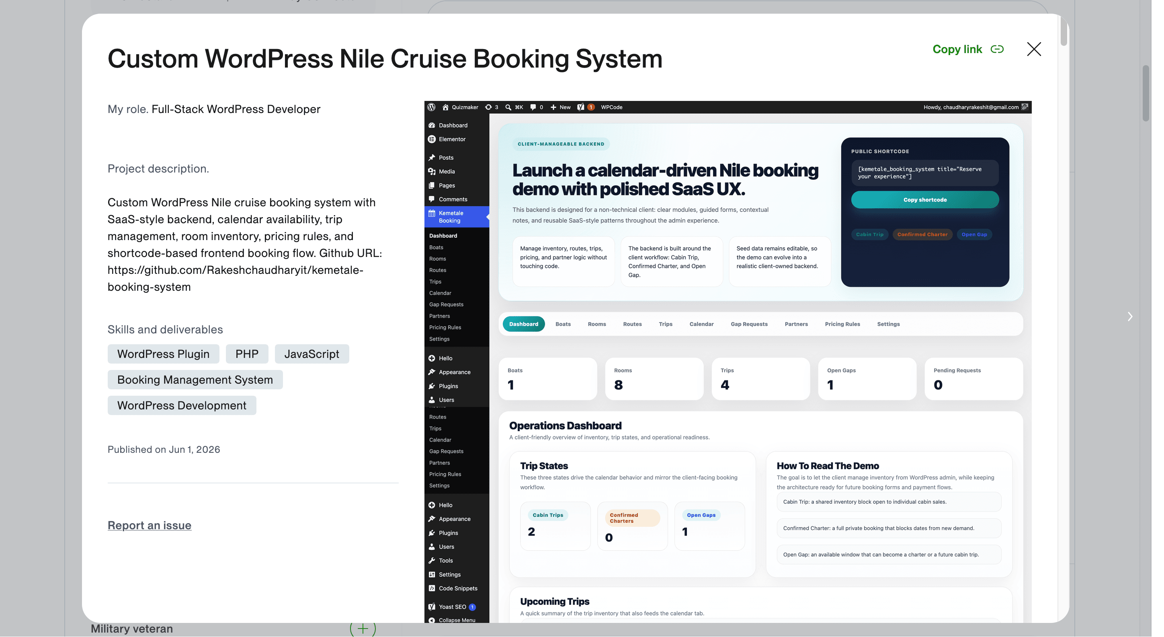The image size is (1164, 637).
Task: Click the Cabin Trips badge under Trip States
Action: coord(548,515)
